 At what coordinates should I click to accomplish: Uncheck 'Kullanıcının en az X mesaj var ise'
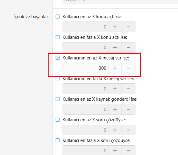point(57,58)
